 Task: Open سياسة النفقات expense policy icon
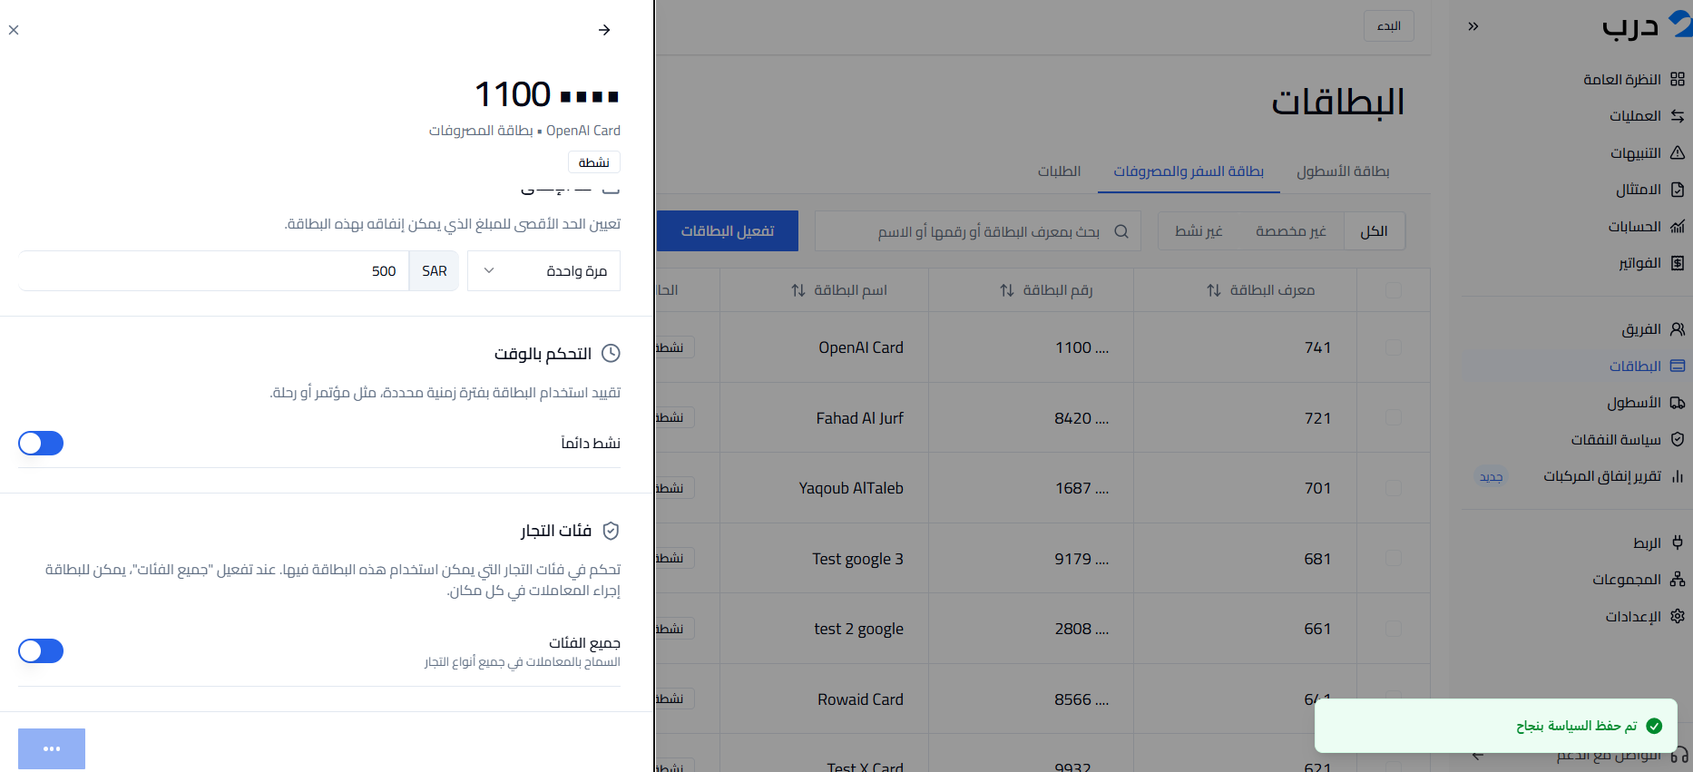coord(1678,439)
